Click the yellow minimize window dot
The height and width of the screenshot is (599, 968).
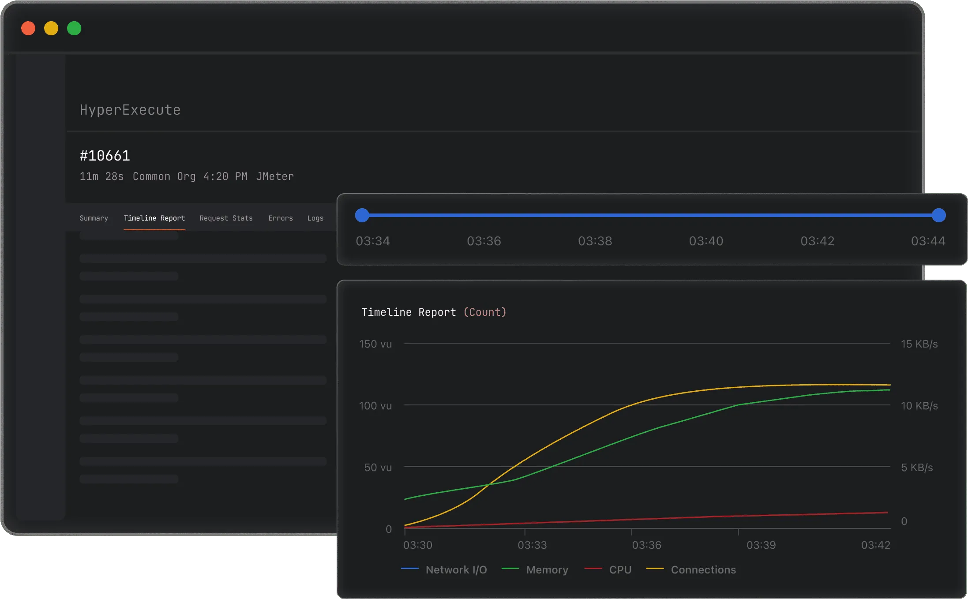pyautogui.click(x=51, y=28)
